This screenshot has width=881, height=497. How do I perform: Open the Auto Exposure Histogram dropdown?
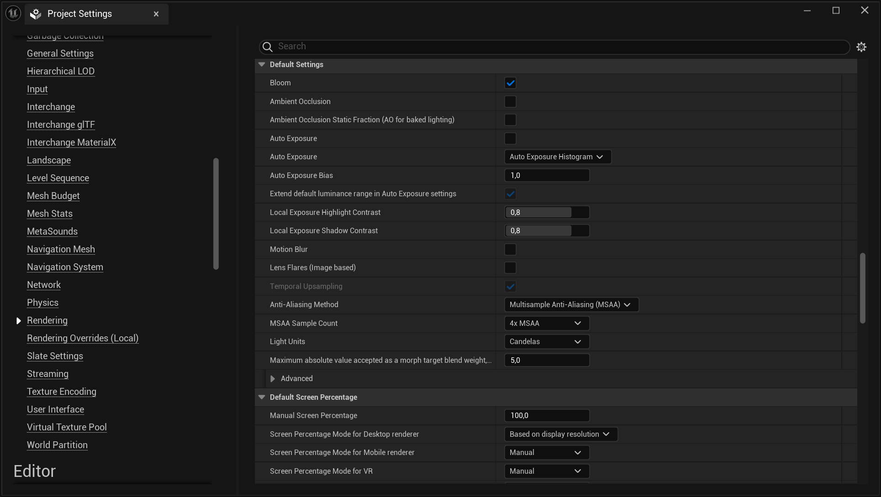tap(557, 157)
